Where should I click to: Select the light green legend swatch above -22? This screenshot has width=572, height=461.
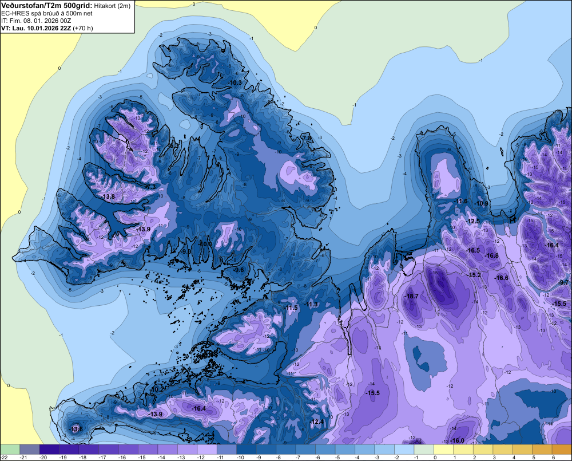(x=10, y=450)
